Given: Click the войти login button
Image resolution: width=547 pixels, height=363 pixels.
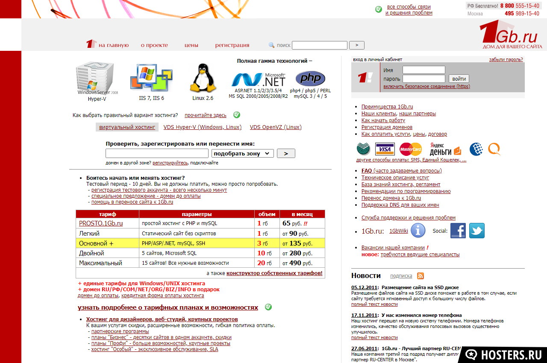Looking at the screenshot, I should 459,79.
